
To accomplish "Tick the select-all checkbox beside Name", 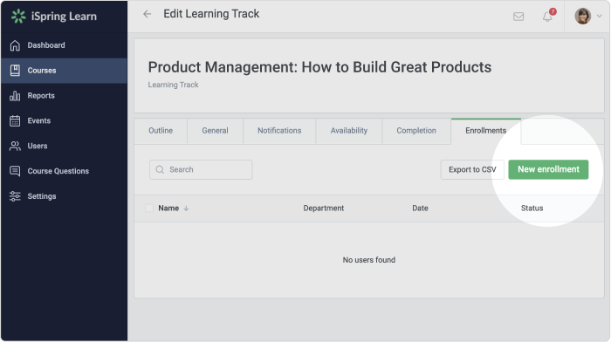I will (149, 208).
